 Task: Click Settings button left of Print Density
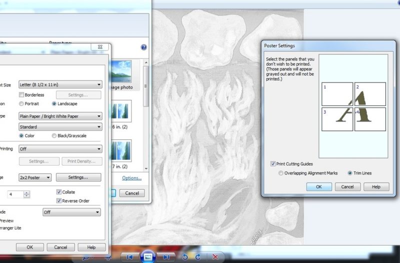click(x=39, y=161)
